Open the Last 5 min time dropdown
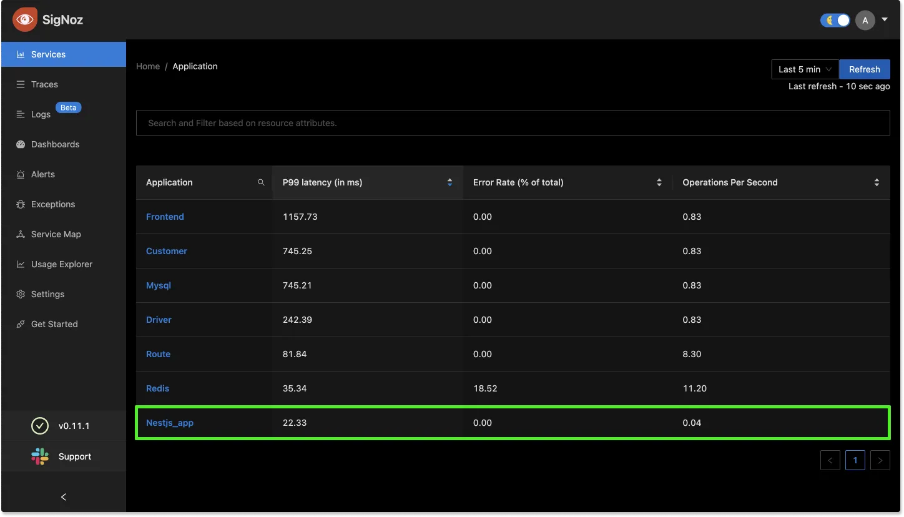This screenshot has width=904, height=517. [805, 69]
